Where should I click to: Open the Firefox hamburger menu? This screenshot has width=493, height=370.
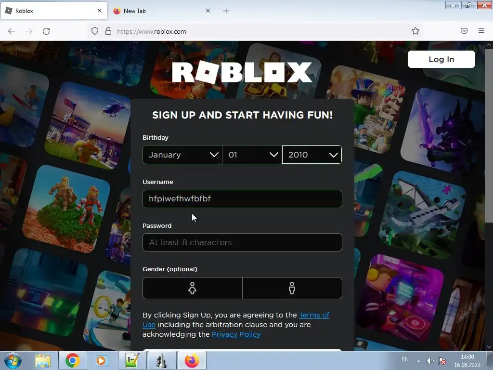(x=481, y=31)
